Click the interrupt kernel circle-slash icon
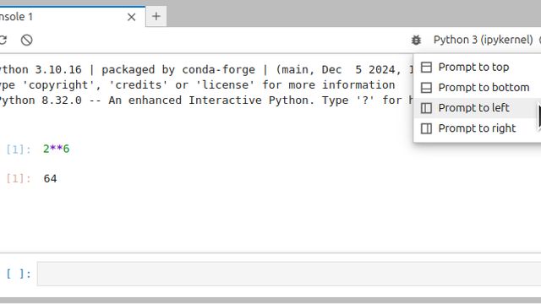 point(26,40)
